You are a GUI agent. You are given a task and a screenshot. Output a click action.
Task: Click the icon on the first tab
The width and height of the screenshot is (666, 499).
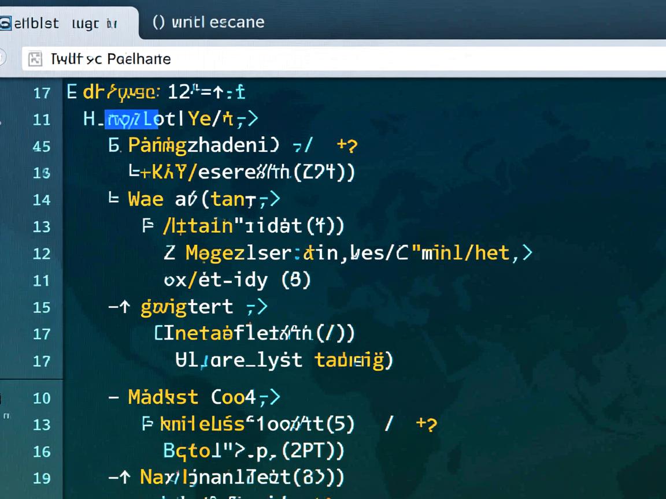pos(5,23)
